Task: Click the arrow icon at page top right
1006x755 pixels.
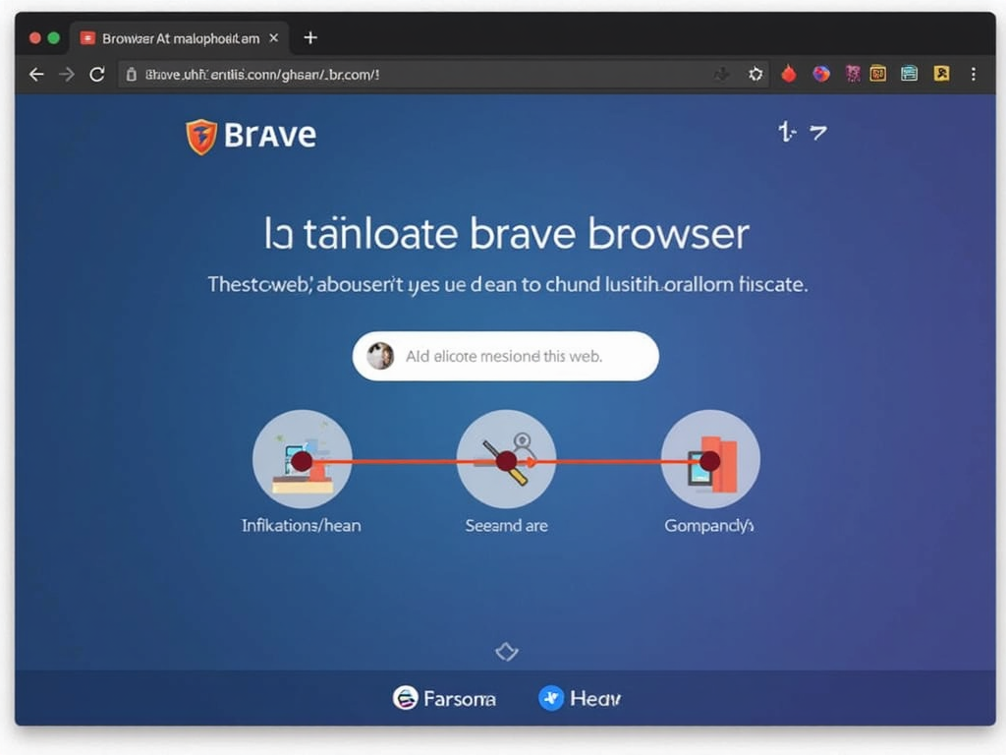Action: [x=818, y=133]
